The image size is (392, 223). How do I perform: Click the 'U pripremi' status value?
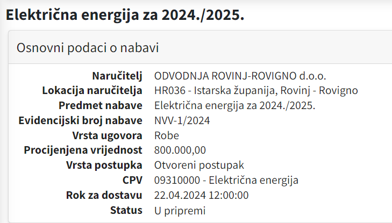tap(180, 210)
